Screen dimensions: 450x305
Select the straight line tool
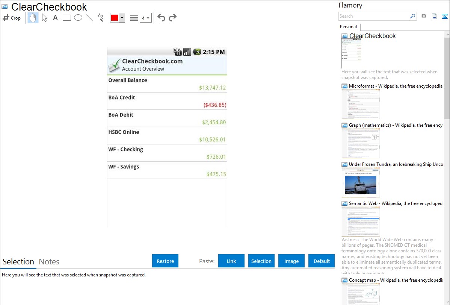[89, 18]
